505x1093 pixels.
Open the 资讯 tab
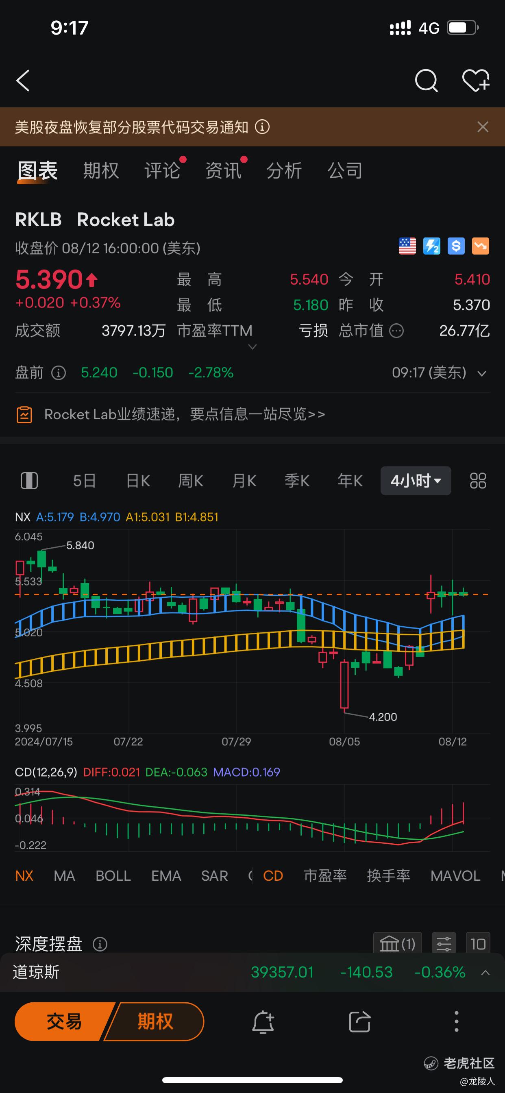223,171
